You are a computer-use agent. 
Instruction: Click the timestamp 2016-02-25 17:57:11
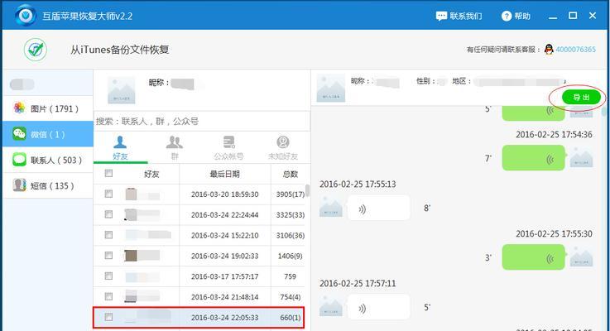click(x=358, y=284)
